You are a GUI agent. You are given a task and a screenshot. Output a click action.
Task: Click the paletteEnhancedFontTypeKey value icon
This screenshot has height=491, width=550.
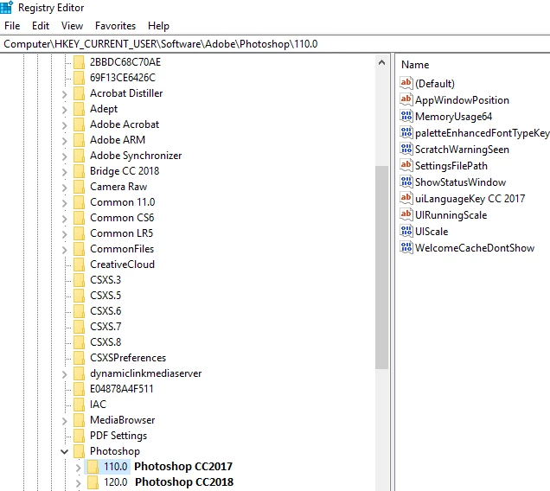coord(406,132)
